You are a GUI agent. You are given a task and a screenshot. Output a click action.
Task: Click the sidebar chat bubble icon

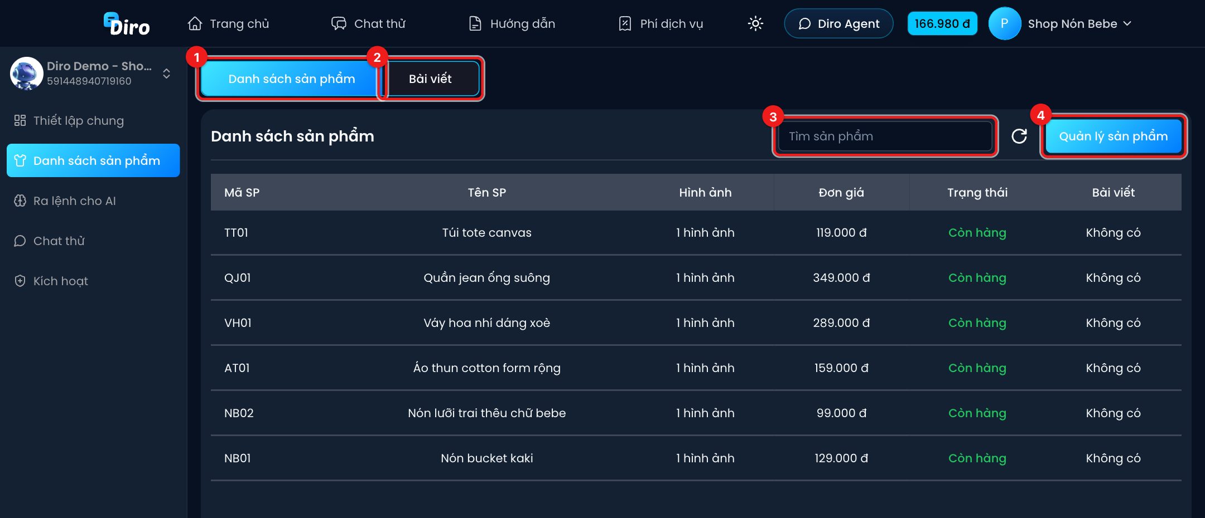(20, 241)
